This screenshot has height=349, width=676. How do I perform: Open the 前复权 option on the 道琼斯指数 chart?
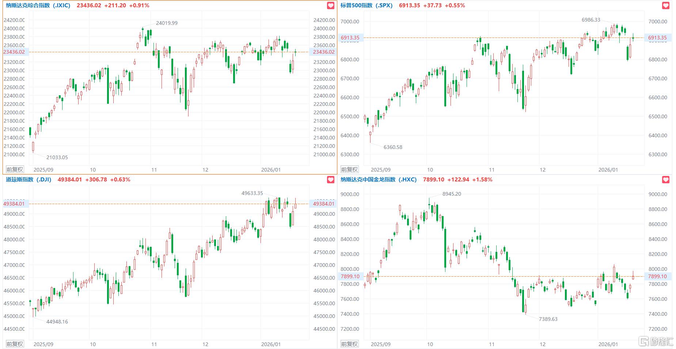point(15,344)
